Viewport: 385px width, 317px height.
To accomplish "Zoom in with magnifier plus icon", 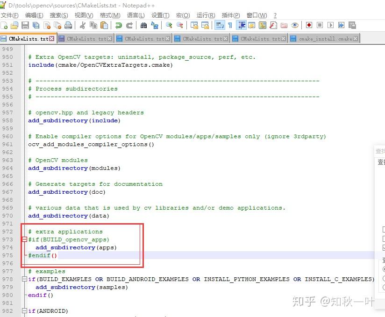I will [x=169, y=25].
